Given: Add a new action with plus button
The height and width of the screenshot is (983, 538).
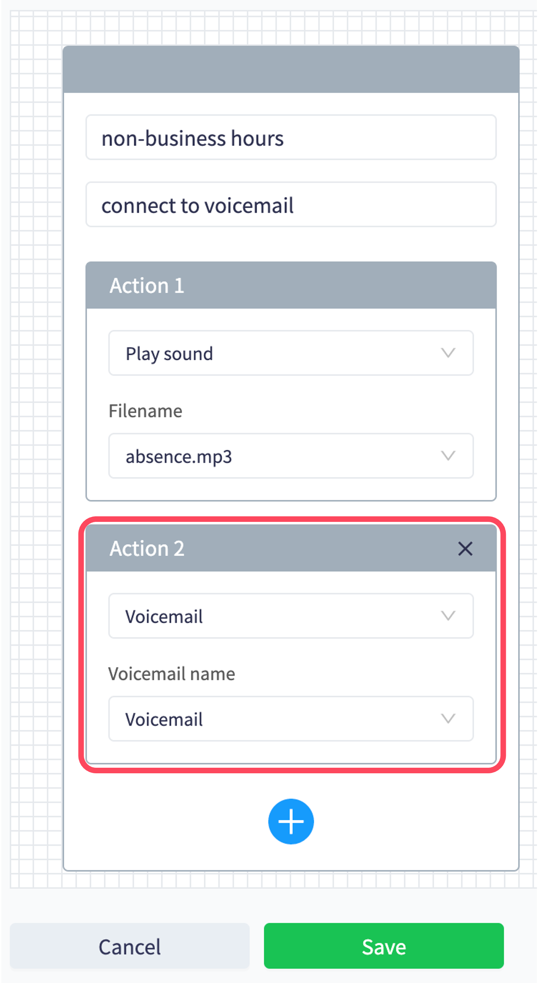Looking at the screenshot, I should click(x=291, y=821).
